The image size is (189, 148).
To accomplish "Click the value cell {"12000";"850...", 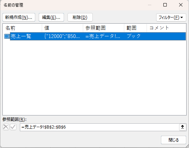I will 62,36.
